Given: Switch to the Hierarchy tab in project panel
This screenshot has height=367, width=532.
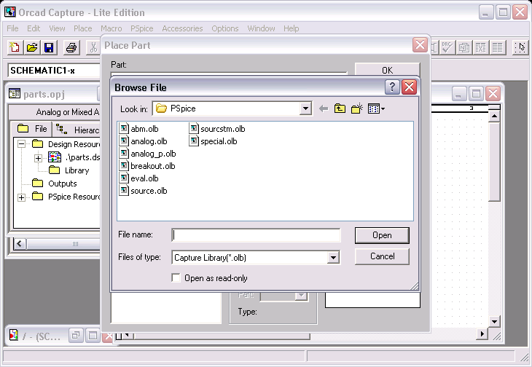Looking at the screenshot, I should click(x=77, y=130).
